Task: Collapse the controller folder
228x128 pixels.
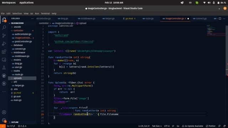Action: tap(18, 31)
